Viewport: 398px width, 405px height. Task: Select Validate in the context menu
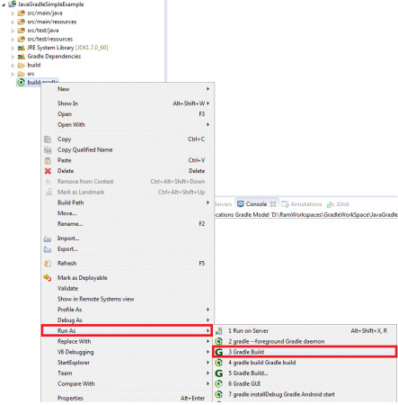128,289
